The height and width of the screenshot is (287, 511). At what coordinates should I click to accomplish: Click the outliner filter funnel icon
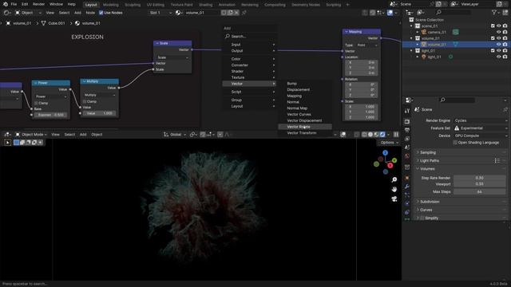point(494,13)
